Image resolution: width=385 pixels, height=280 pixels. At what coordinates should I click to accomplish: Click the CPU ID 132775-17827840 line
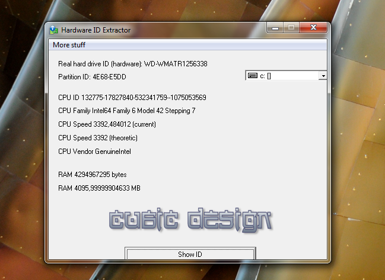pos(132,98)
